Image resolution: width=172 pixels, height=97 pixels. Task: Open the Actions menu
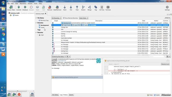(x=30, y=4)
